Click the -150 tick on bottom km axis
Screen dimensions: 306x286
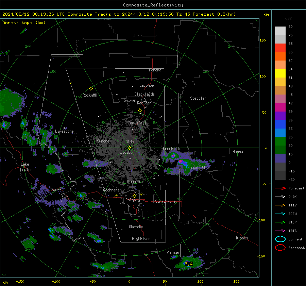click(20, 281)
